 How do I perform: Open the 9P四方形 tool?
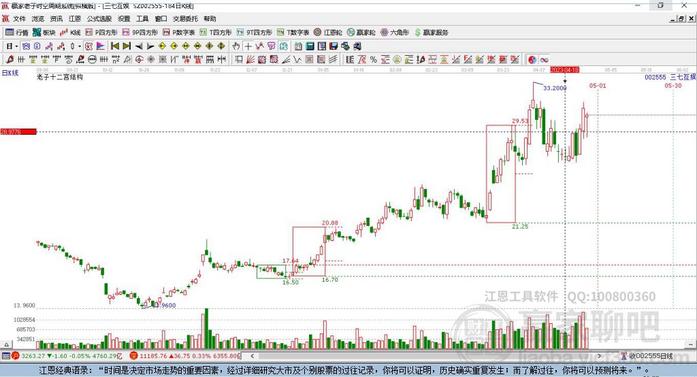[x=140, y=33]
